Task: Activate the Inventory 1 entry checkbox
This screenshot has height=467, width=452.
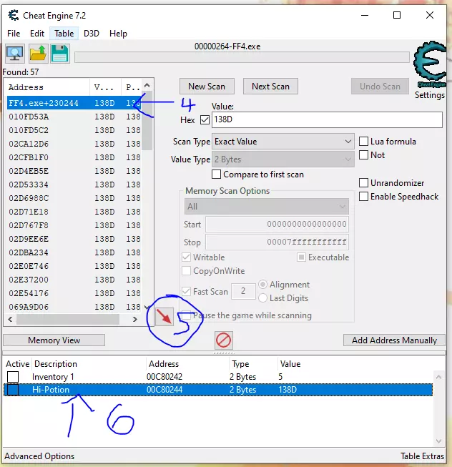Action: coord(13,377)
